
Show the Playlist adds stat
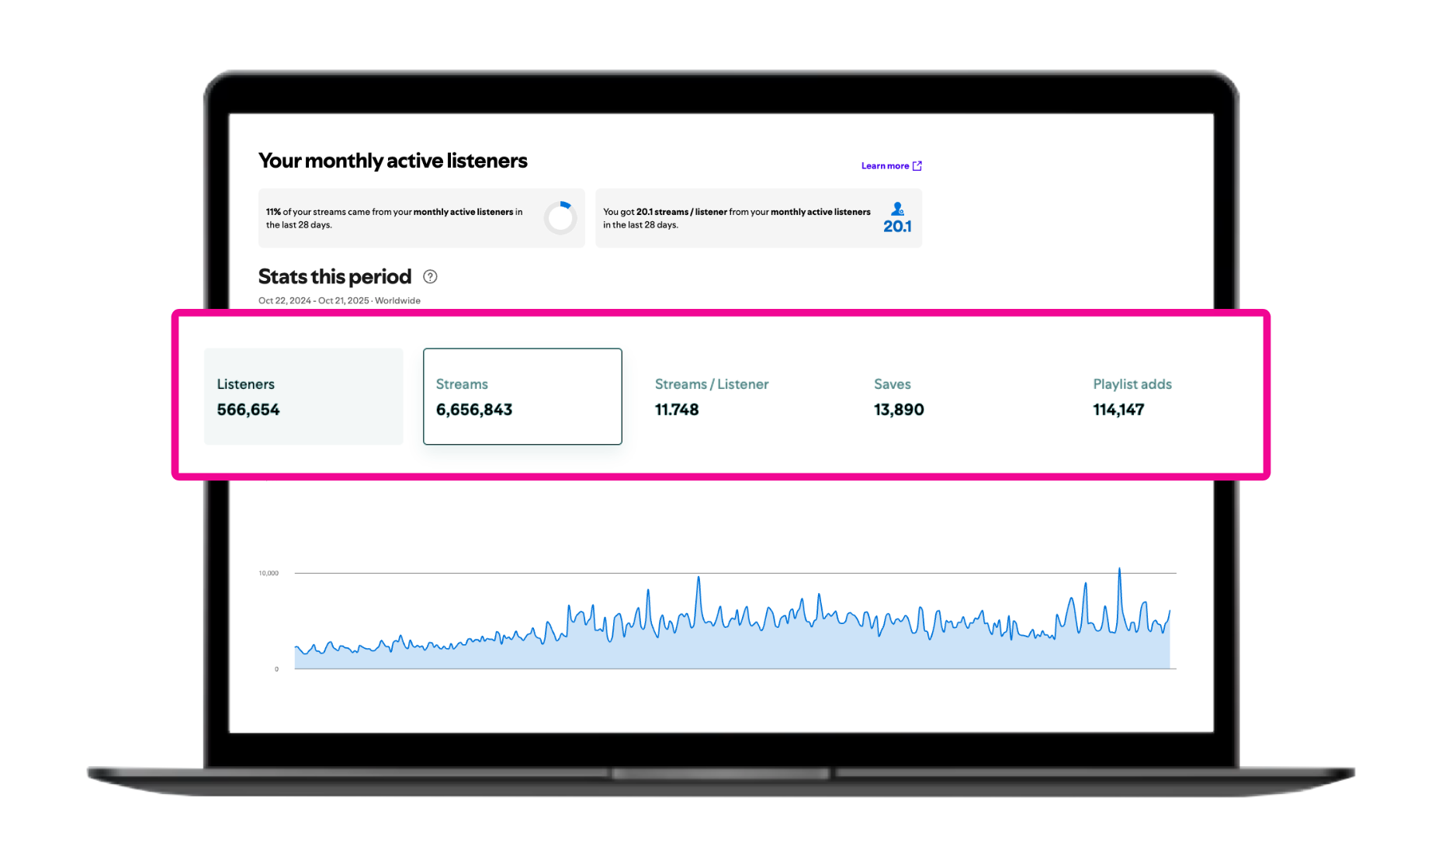coord(1132,397)
